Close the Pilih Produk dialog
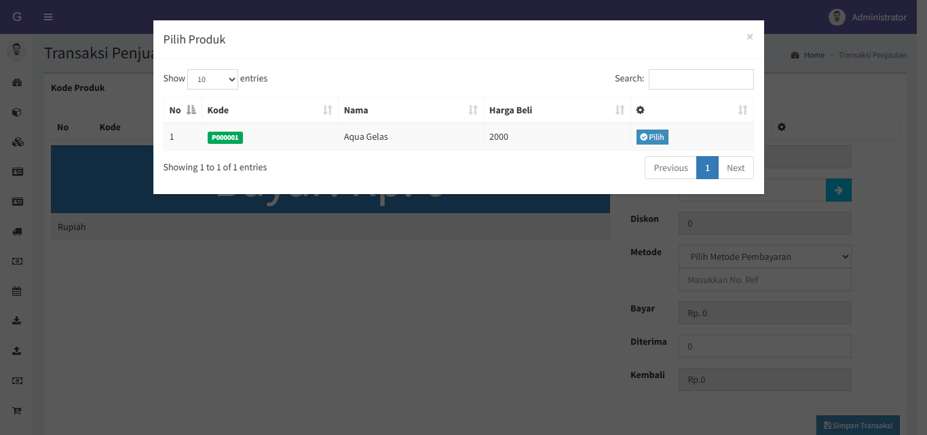Image resolution: width=927 pixels, height=435 pixels. (749, 37)
